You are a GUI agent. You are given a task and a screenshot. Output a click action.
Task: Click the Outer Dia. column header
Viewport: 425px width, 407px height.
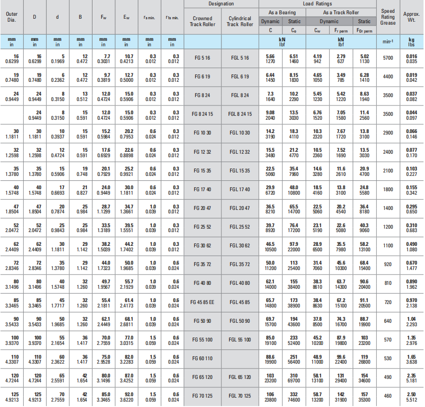tap(12, 17)
